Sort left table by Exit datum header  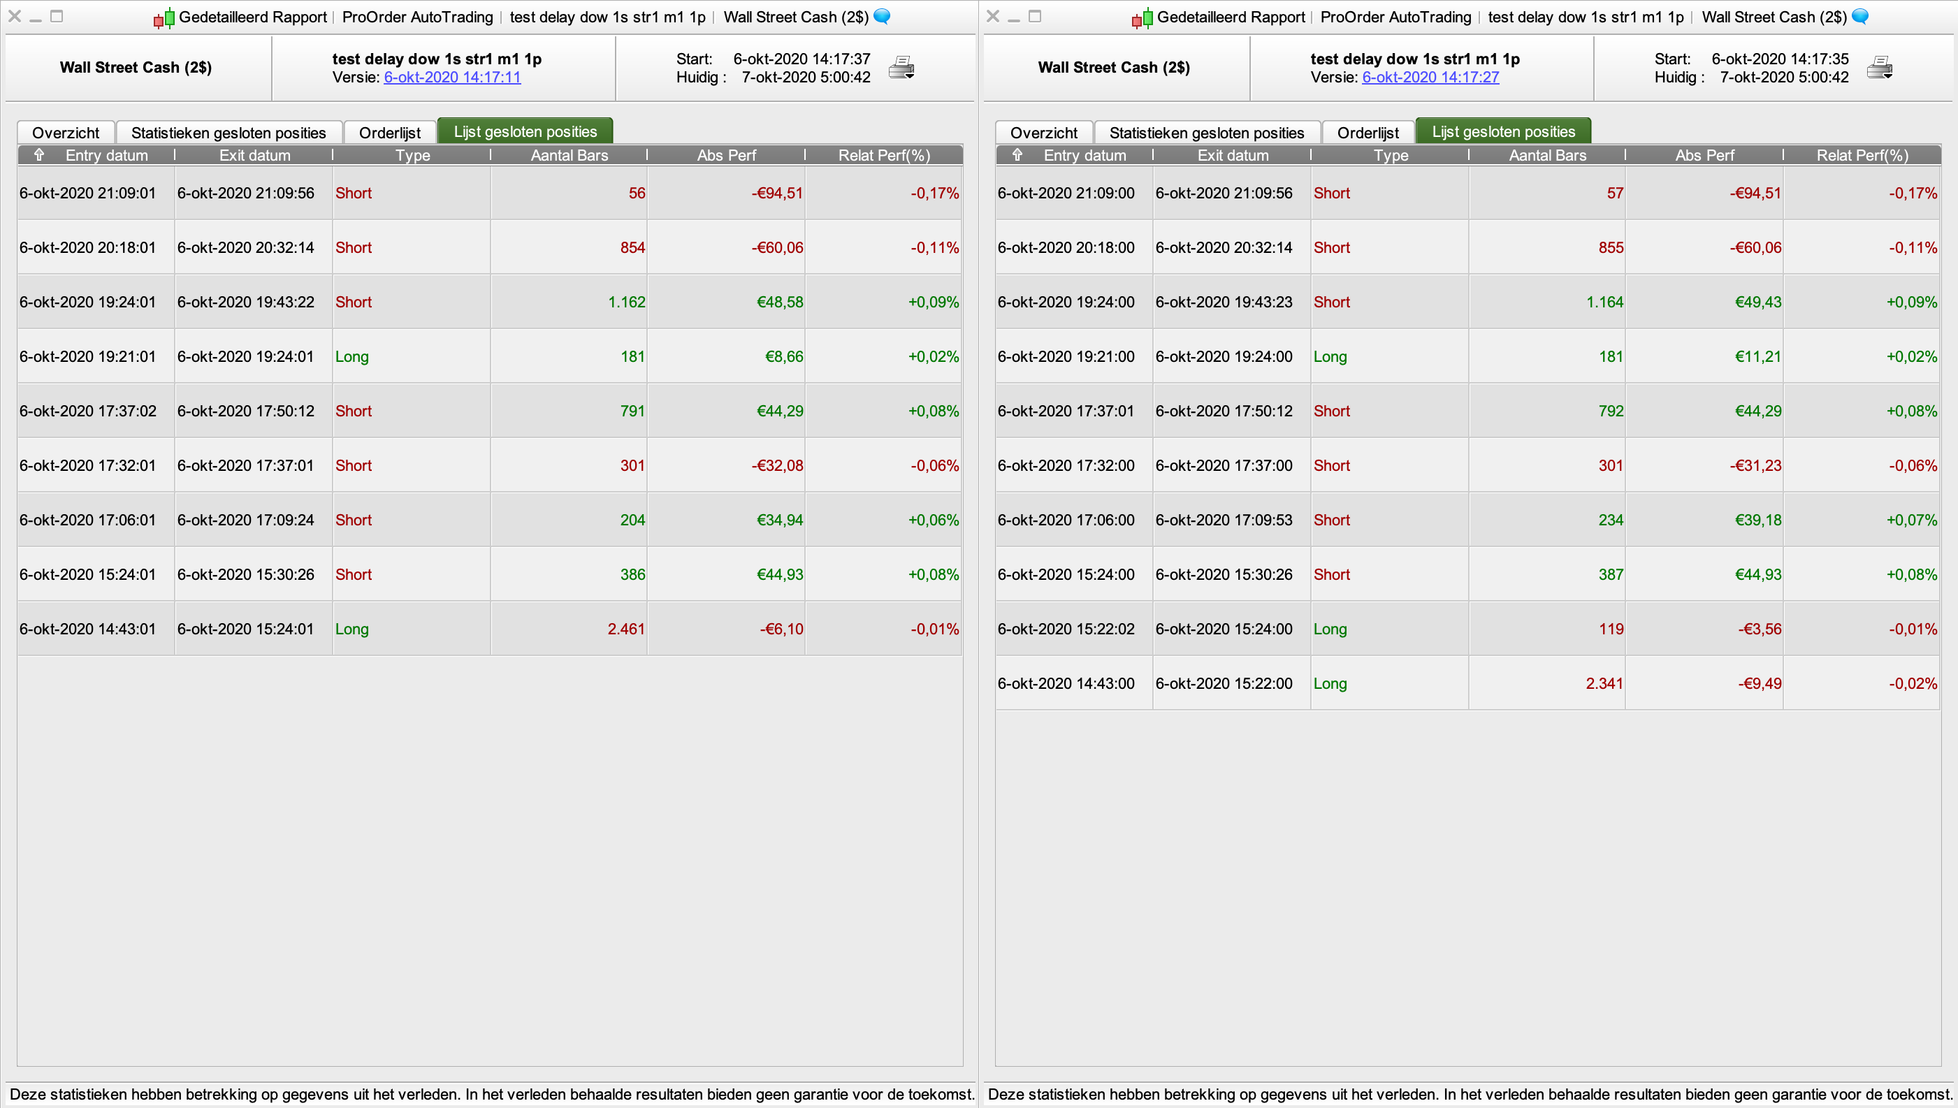pyautogui.click(x=254, y=155)
